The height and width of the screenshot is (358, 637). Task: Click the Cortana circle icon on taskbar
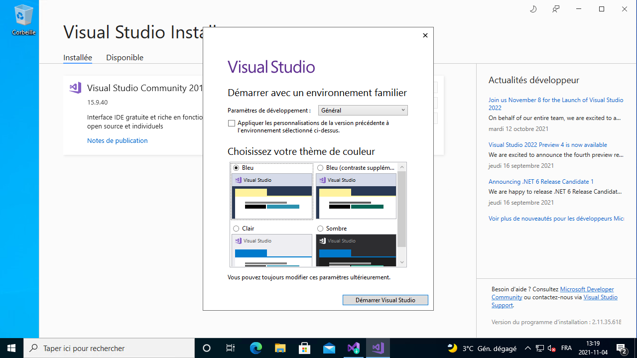(x=207, y=348)
